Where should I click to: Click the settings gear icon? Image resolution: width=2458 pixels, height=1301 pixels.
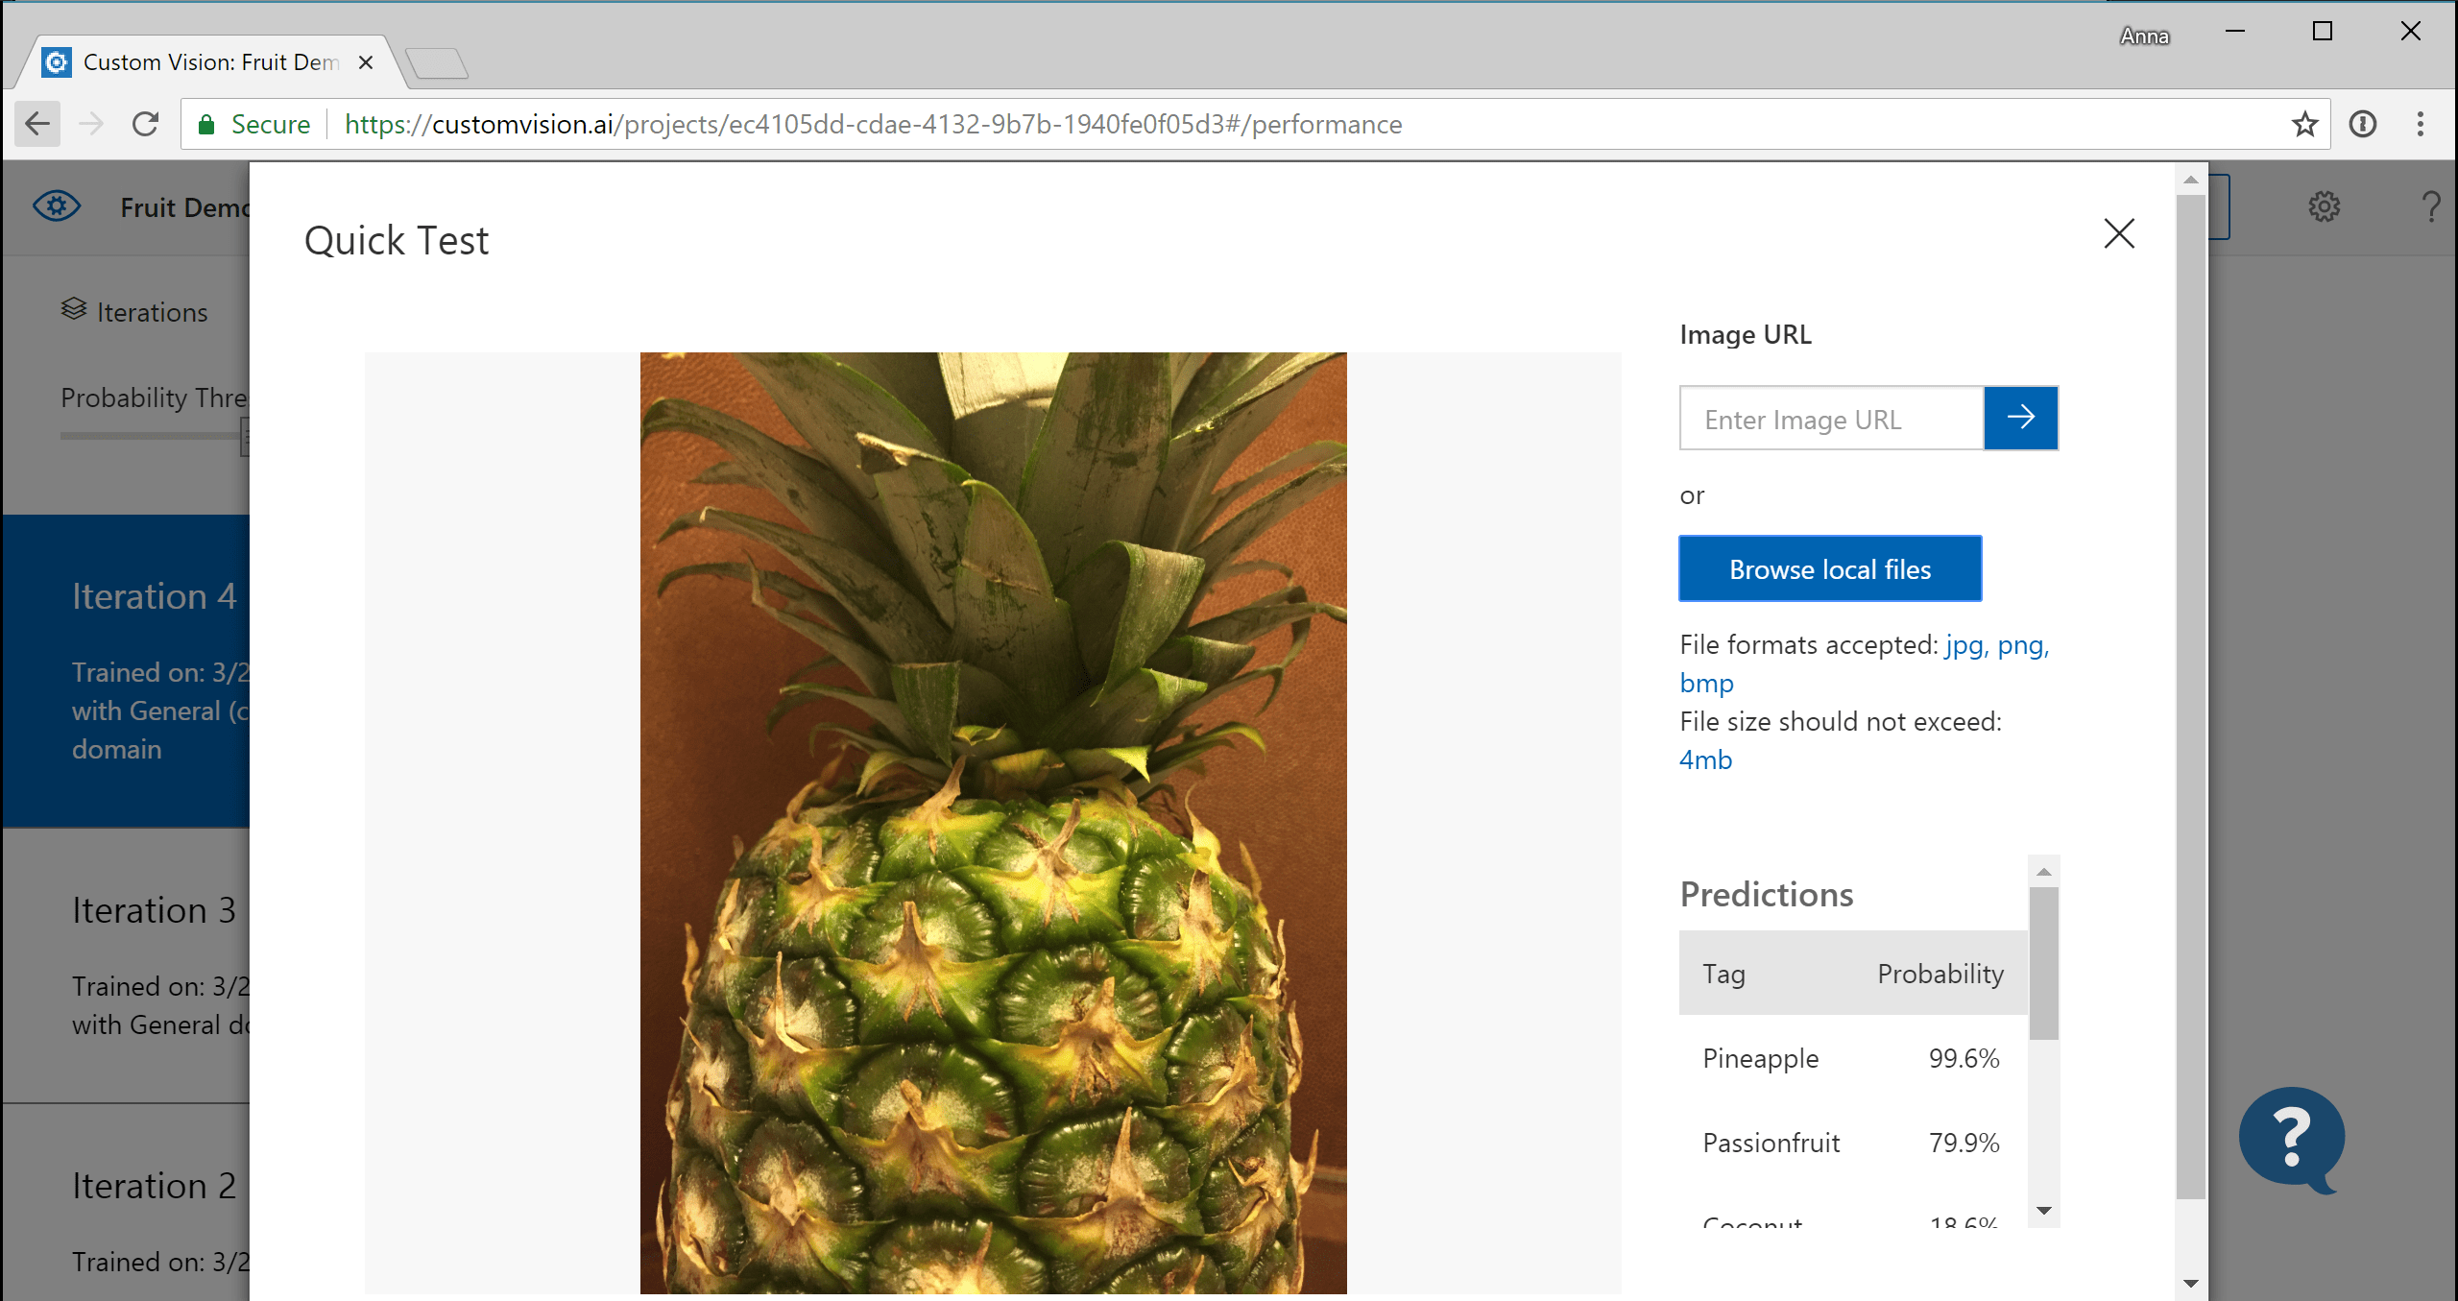2325,206
